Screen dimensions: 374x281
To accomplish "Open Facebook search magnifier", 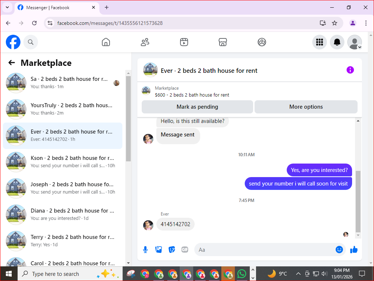I will point(31,42).
